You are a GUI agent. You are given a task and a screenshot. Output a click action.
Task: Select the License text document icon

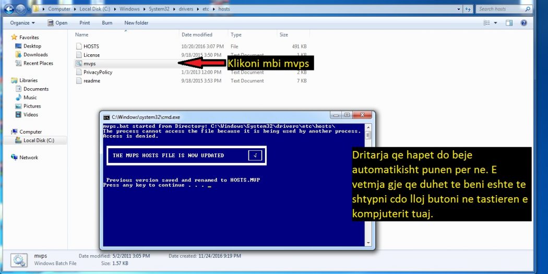coord(79,55)
